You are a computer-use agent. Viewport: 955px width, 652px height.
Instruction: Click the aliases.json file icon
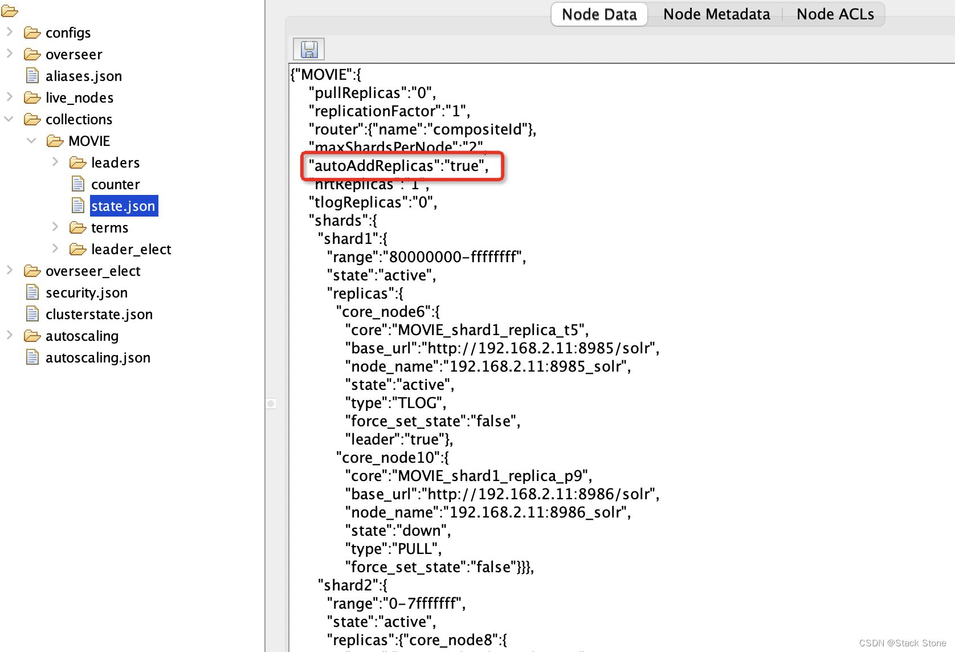[x=32, y=76]
